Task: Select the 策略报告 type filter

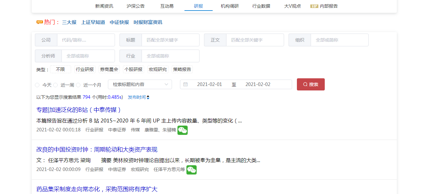Action: [x=182, y=69]
